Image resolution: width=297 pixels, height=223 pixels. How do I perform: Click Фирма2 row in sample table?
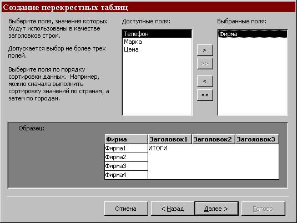126,157
